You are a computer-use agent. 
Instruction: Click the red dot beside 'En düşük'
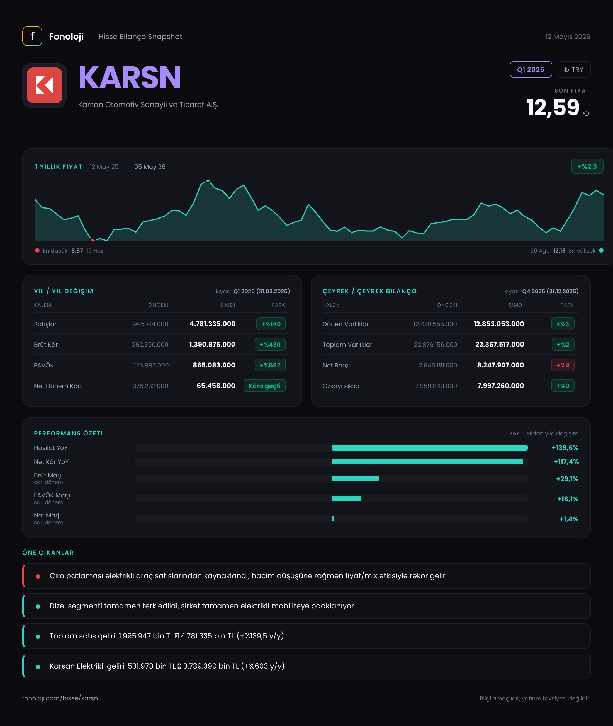(x=37, y=250)
